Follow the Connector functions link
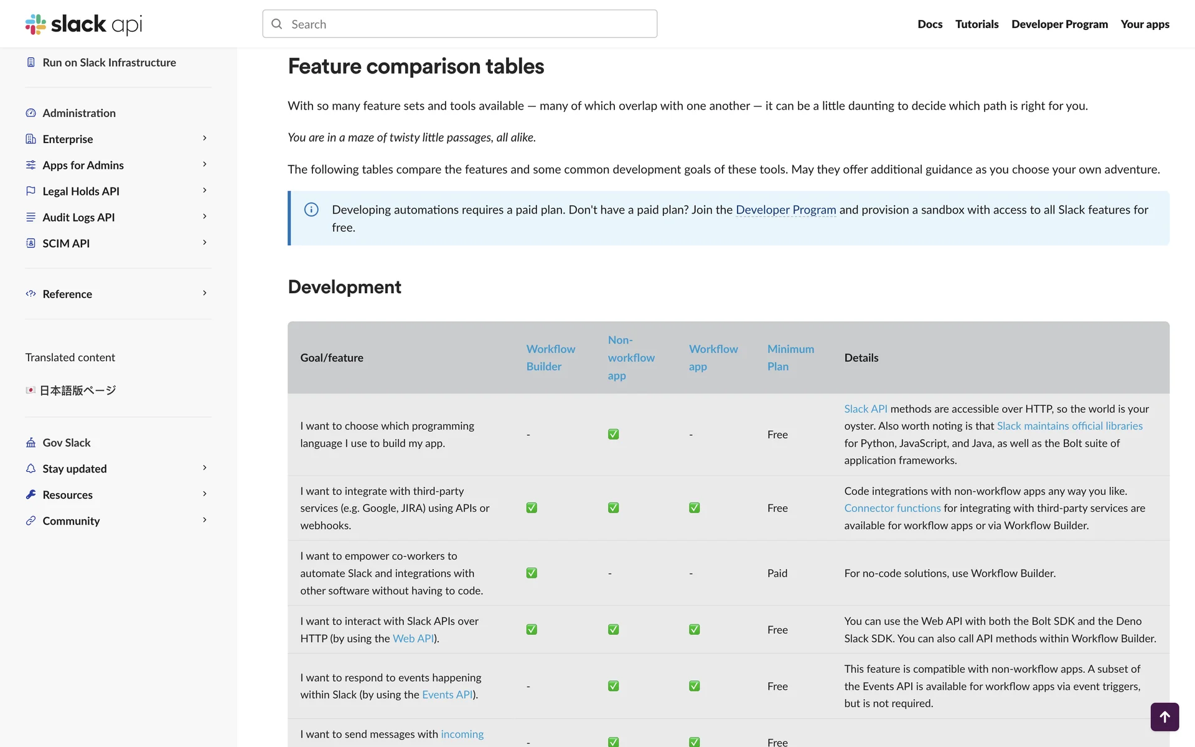This screenshot has width=1195, height=747. coord(892,508)
